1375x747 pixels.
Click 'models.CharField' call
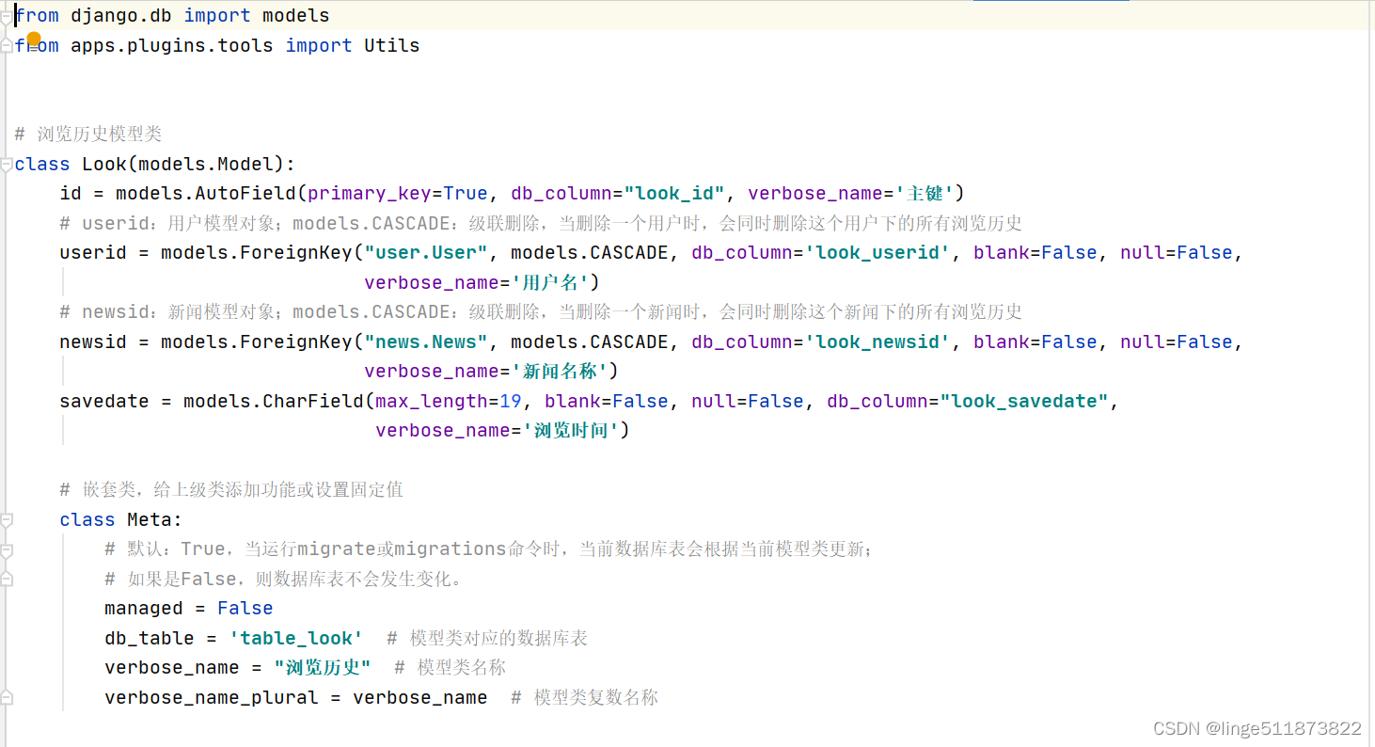(x=274, y=401)
